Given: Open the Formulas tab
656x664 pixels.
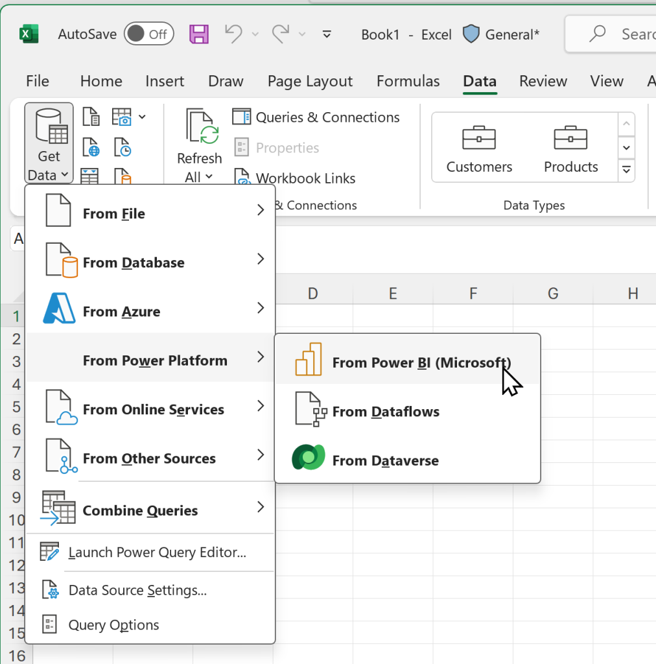Looking at the screenshot, I should point(408,81).
